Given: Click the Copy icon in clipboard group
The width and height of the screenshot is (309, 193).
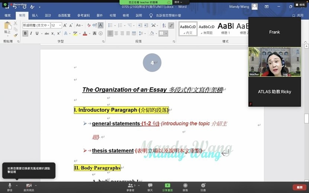Looking at the screenshot, I should click(x=15, y=29).
